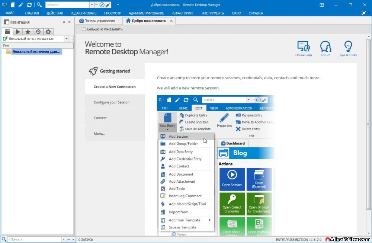The width and height of the screenshot is (372, 243).
Task: Open the АДМИНИСТРИРОВАНИЕ ribbon tab
Action: pos(146,13)
